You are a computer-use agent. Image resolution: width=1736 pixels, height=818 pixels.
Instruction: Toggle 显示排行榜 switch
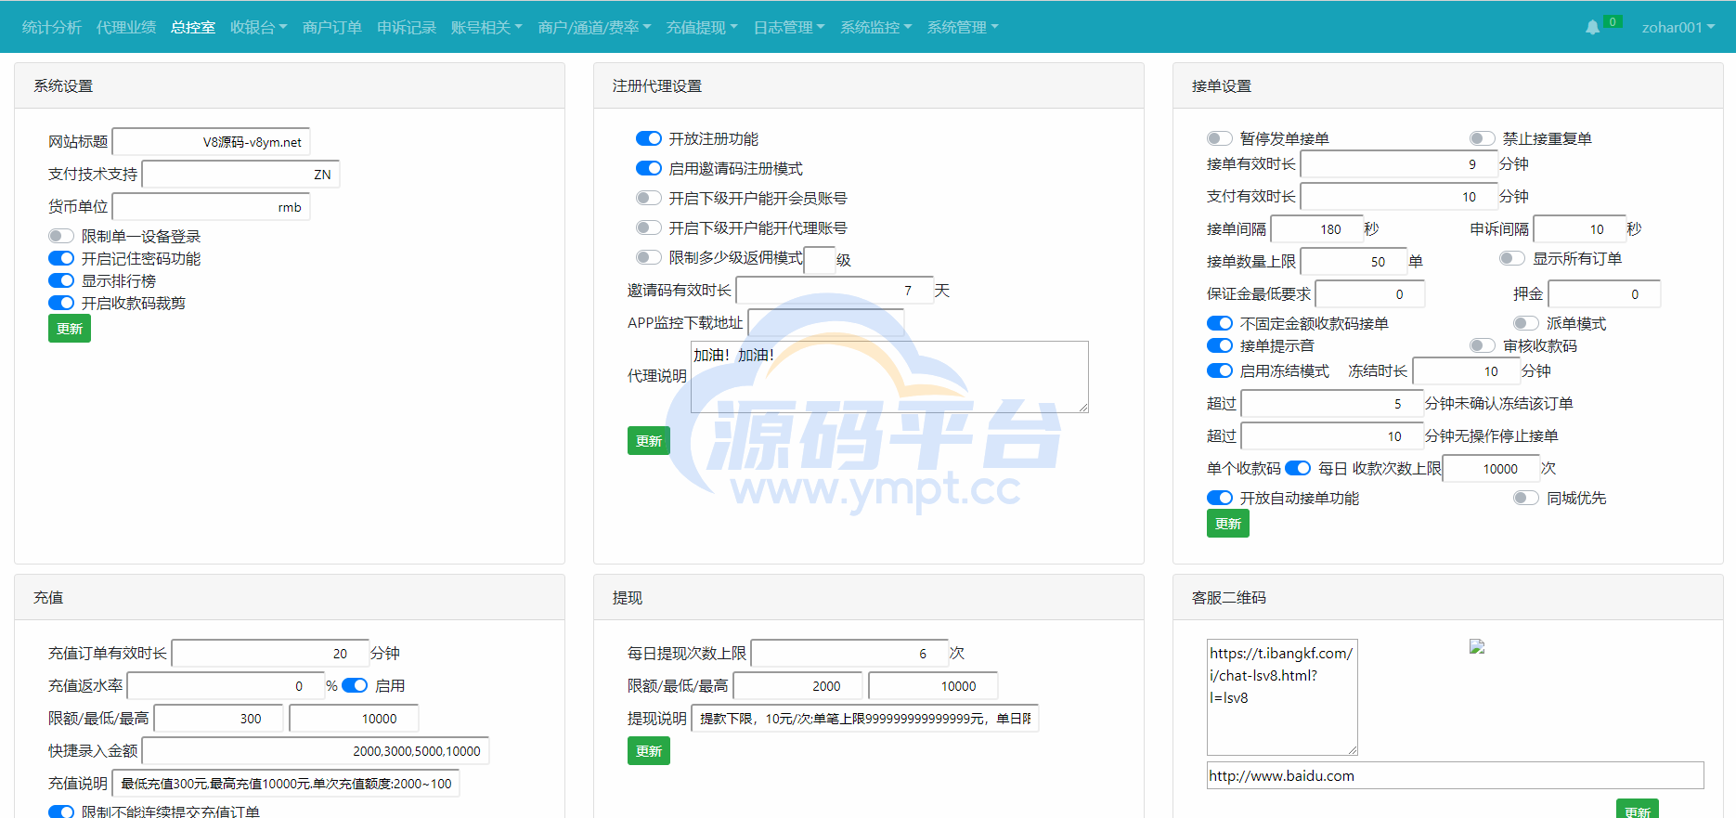61,280
